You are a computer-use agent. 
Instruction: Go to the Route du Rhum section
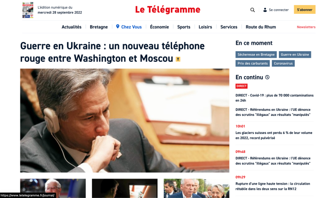tap(260, 27)
